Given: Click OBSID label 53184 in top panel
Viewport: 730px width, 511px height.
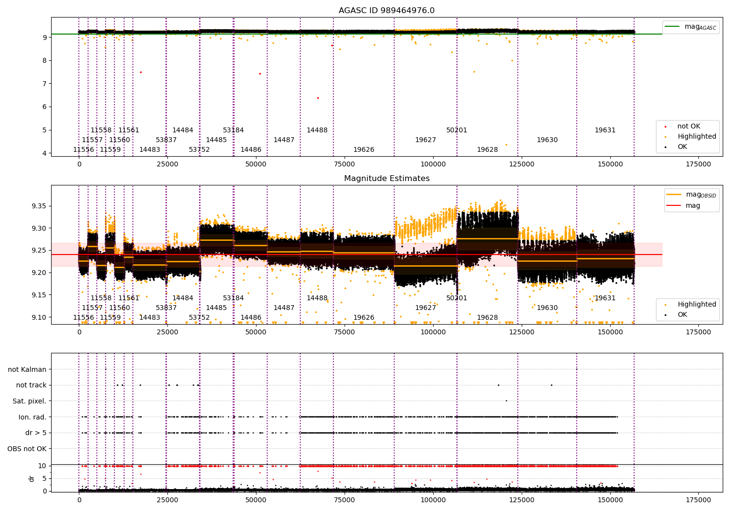Looking at the screenshot, I should click(x=234, y=130).
